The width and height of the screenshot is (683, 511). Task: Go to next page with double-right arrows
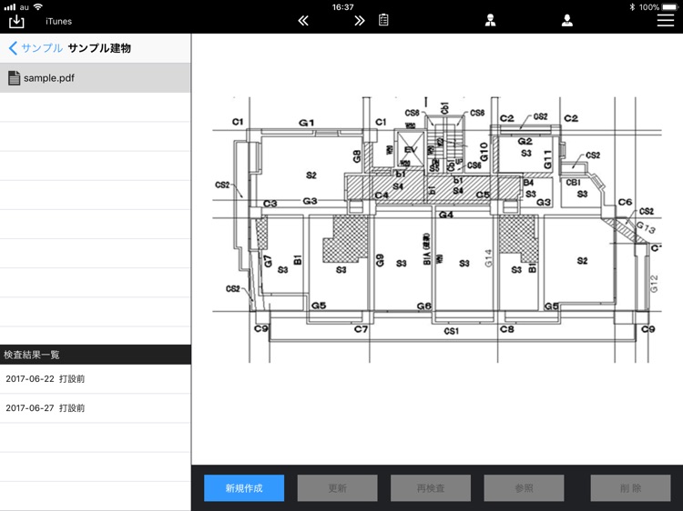tap(360, 20)
